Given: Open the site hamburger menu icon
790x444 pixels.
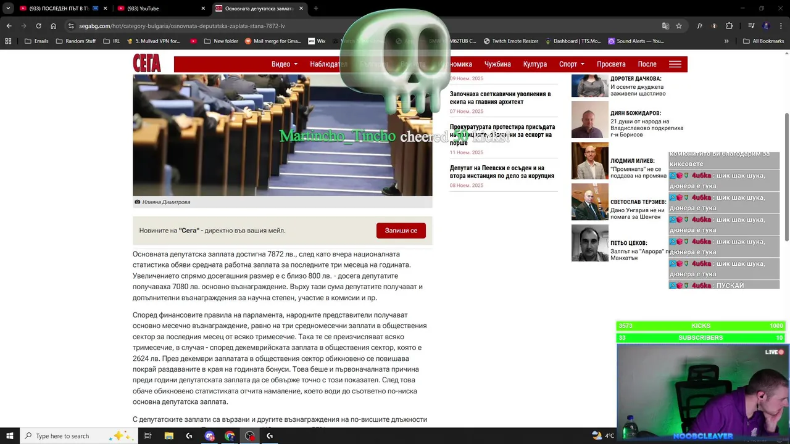Looking at the screenshot, I should (675, 64).
